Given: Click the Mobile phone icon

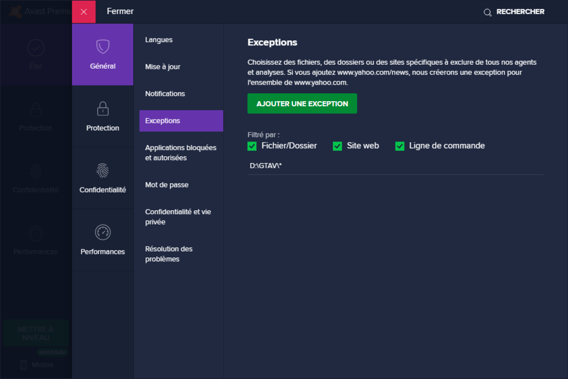Looking at the screenshot, I should (x=24, y=365).
